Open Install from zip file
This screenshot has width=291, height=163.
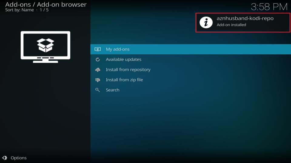pyautogui.click(x=191, y=80)
